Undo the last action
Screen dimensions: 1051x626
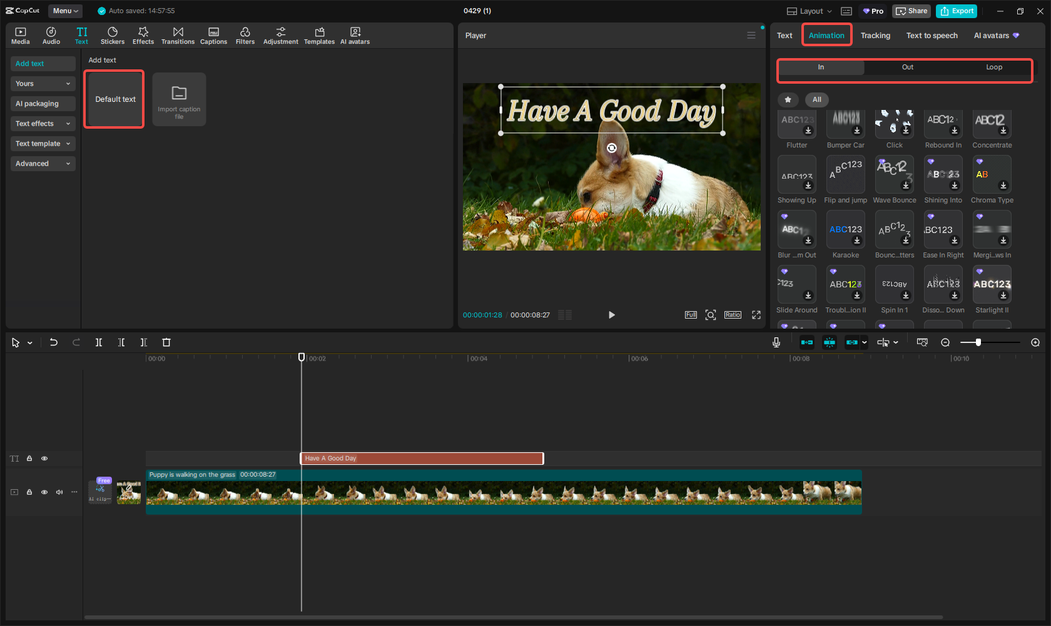[x=54, y=342]
